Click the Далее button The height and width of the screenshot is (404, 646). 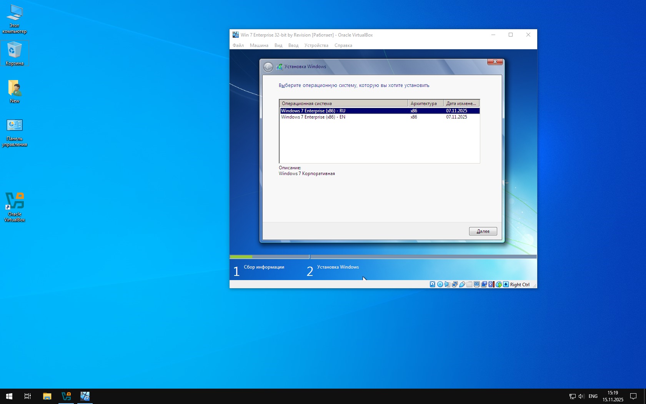tap(483, 231)
